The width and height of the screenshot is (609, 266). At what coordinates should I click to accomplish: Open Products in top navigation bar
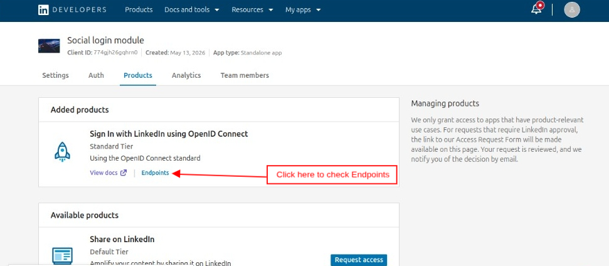tap(139, 9)
